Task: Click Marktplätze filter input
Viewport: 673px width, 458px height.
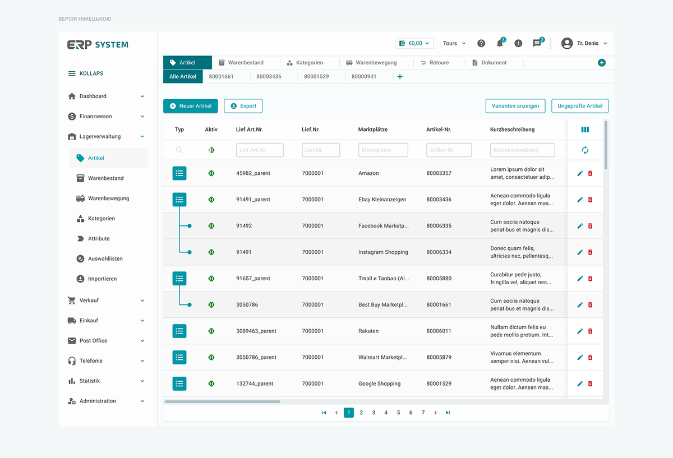Action: (383, 150)
